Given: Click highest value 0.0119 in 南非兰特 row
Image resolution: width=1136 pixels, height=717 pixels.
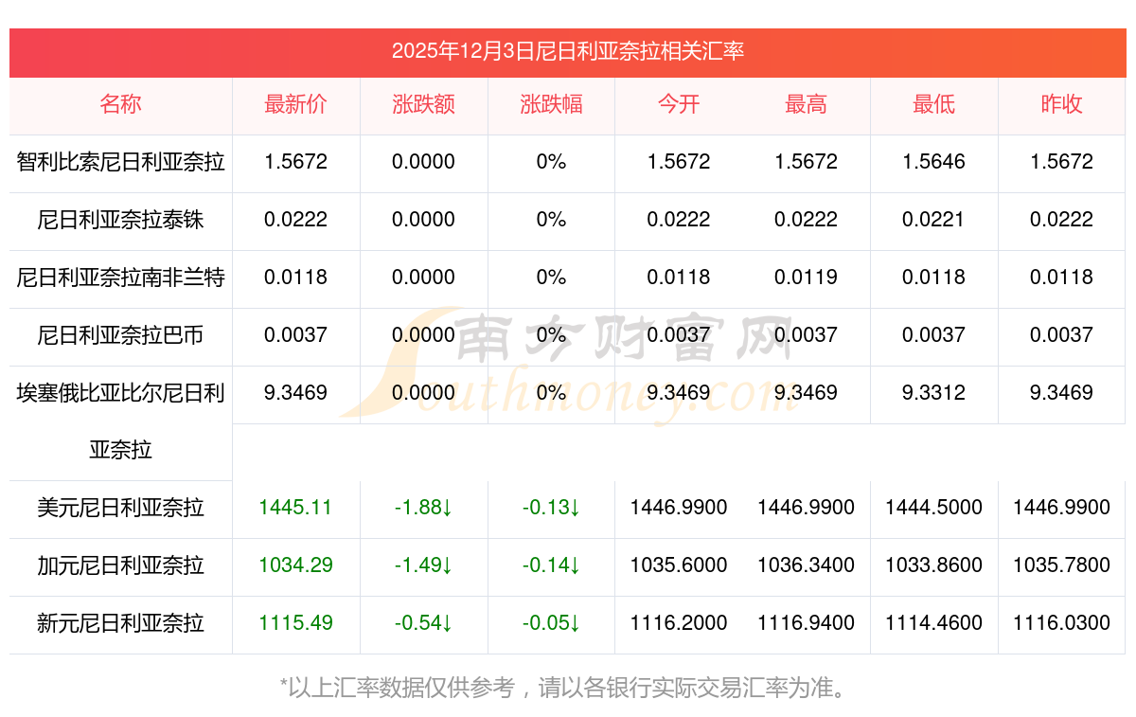Looking at the screenshot, I should click(806, 278).
